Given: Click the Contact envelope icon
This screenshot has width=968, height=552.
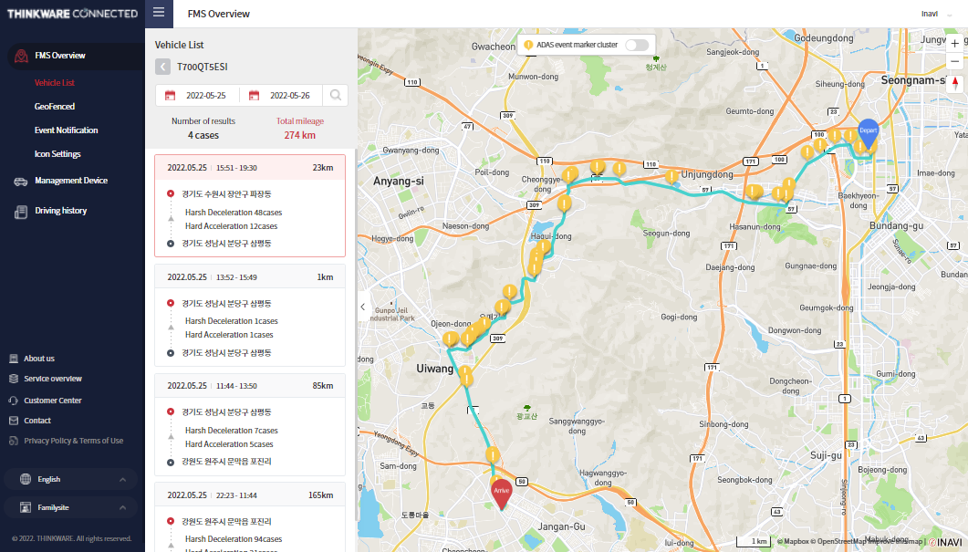Looking at the screenshot, I should [14, 421].
